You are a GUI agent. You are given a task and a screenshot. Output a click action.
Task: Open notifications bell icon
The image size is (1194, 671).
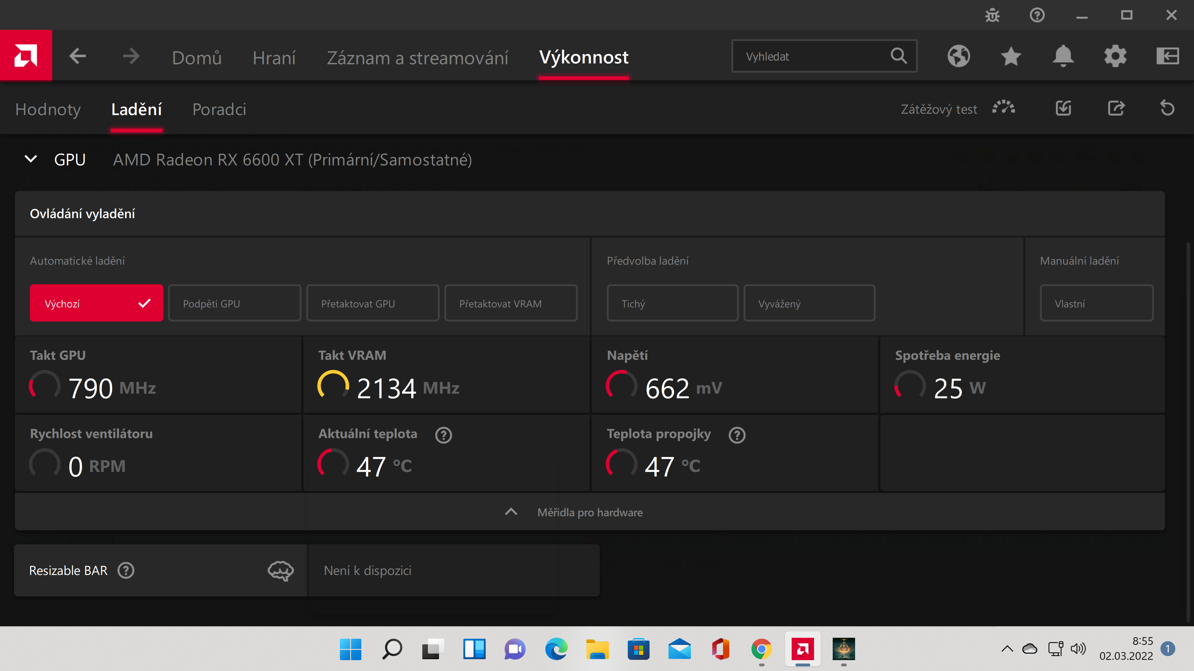1063,57
